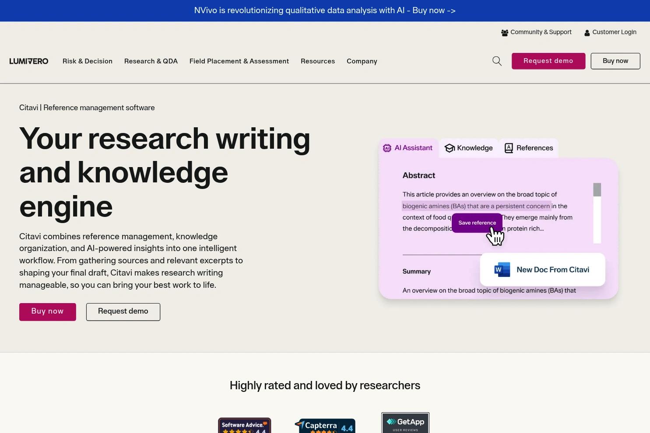Open the search magnifier icon
Viewport: 650px width, 433px height.
click(x=497, y=61)
